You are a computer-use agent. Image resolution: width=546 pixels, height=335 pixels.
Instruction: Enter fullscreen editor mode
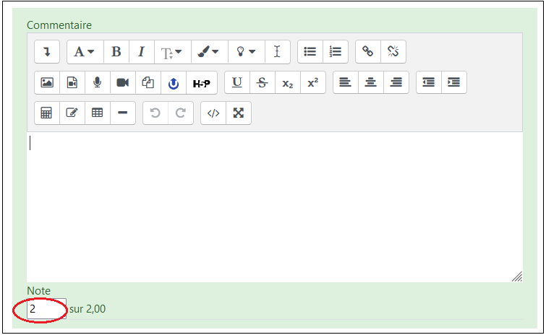(x=238, y=113)
